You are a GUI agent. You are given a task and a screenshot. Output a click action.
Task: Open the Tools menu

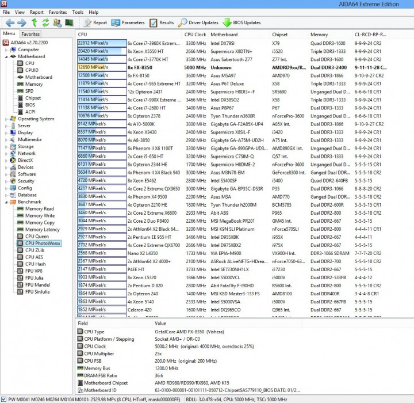pyautogui.click(x=78, y=12)
